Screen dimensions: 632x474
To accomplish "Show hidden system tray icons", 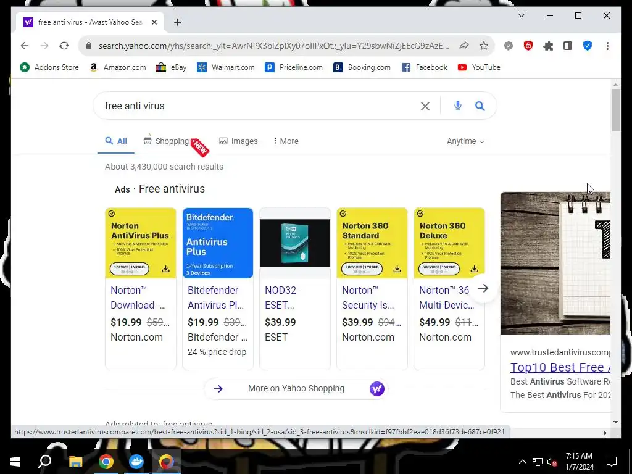I will 522,462.
